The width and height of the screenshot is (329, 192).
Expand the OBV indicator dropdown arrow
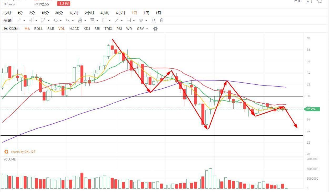pyautogui.click(x=147, y=29)
